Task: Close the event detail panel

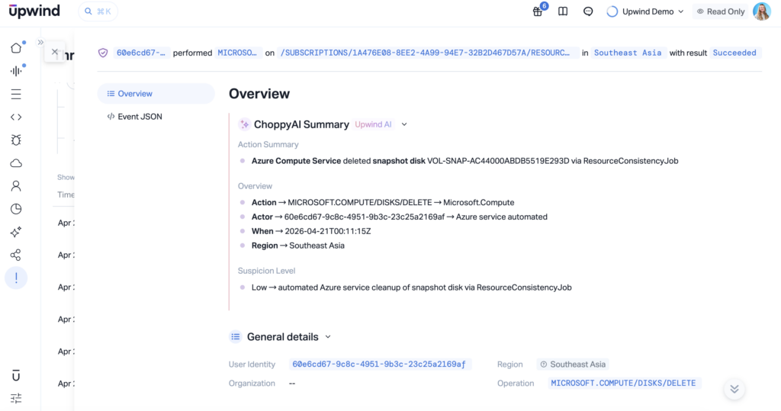Action: pyautogui.click(x=54, y=51)
